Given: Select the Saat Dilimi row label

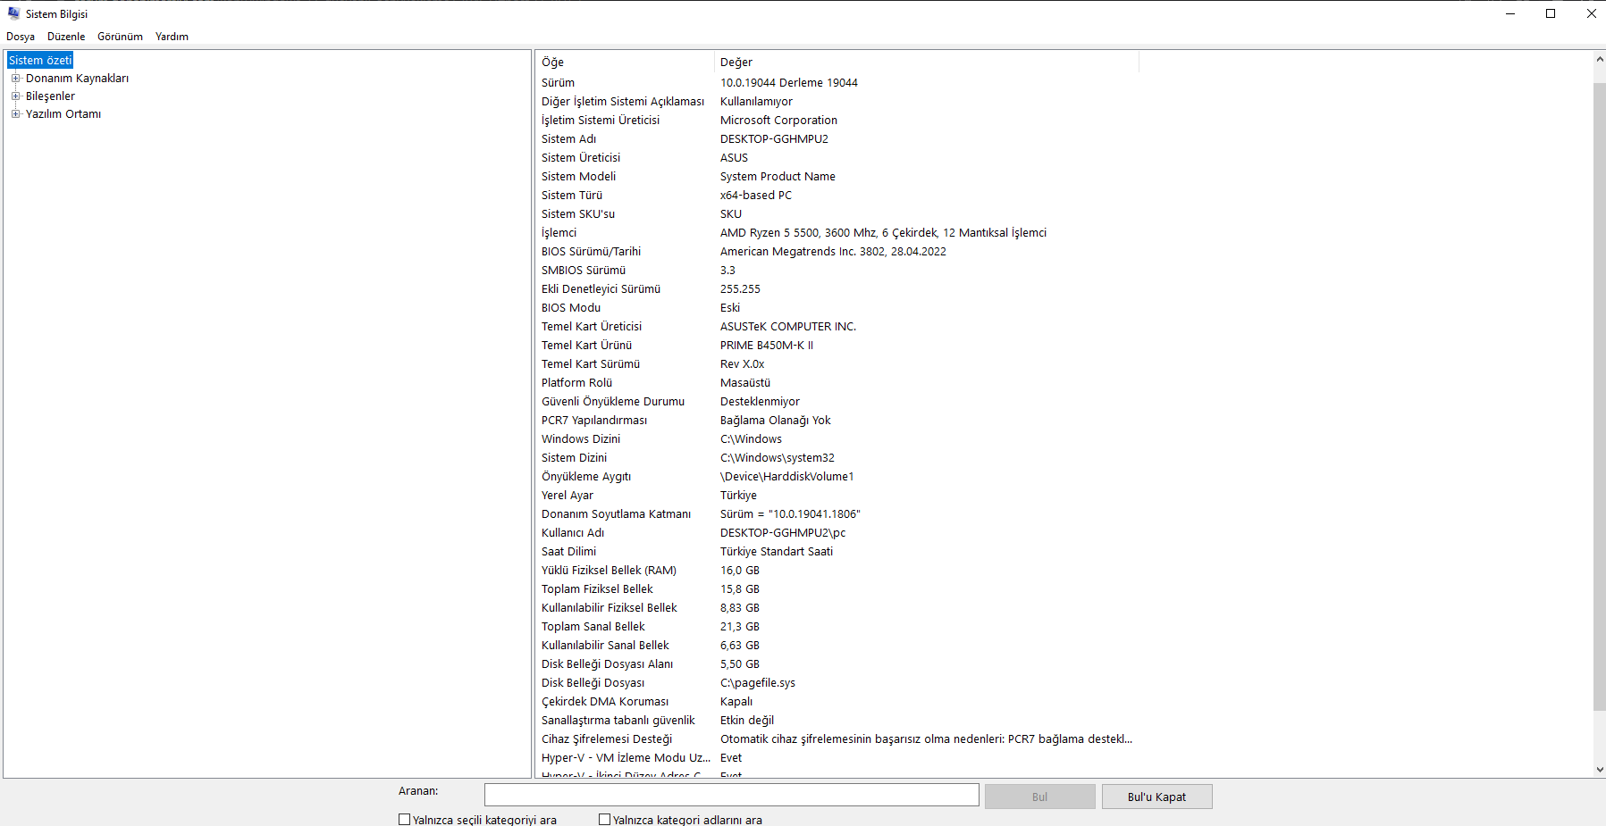Looking at the screenshot, I should (568, 552).
